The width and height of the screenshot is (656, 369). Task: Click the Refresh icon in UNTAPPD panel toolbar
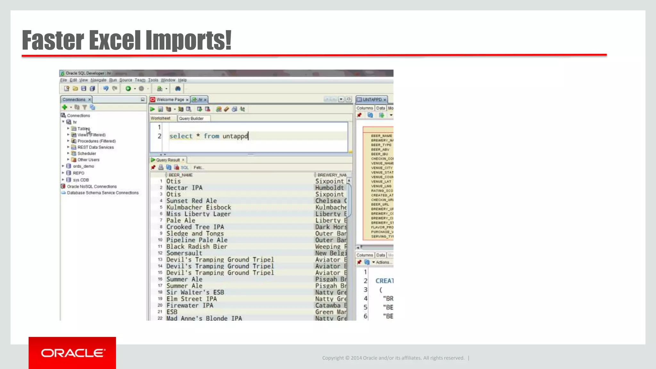pyautogui.click(x=370, y=115)
